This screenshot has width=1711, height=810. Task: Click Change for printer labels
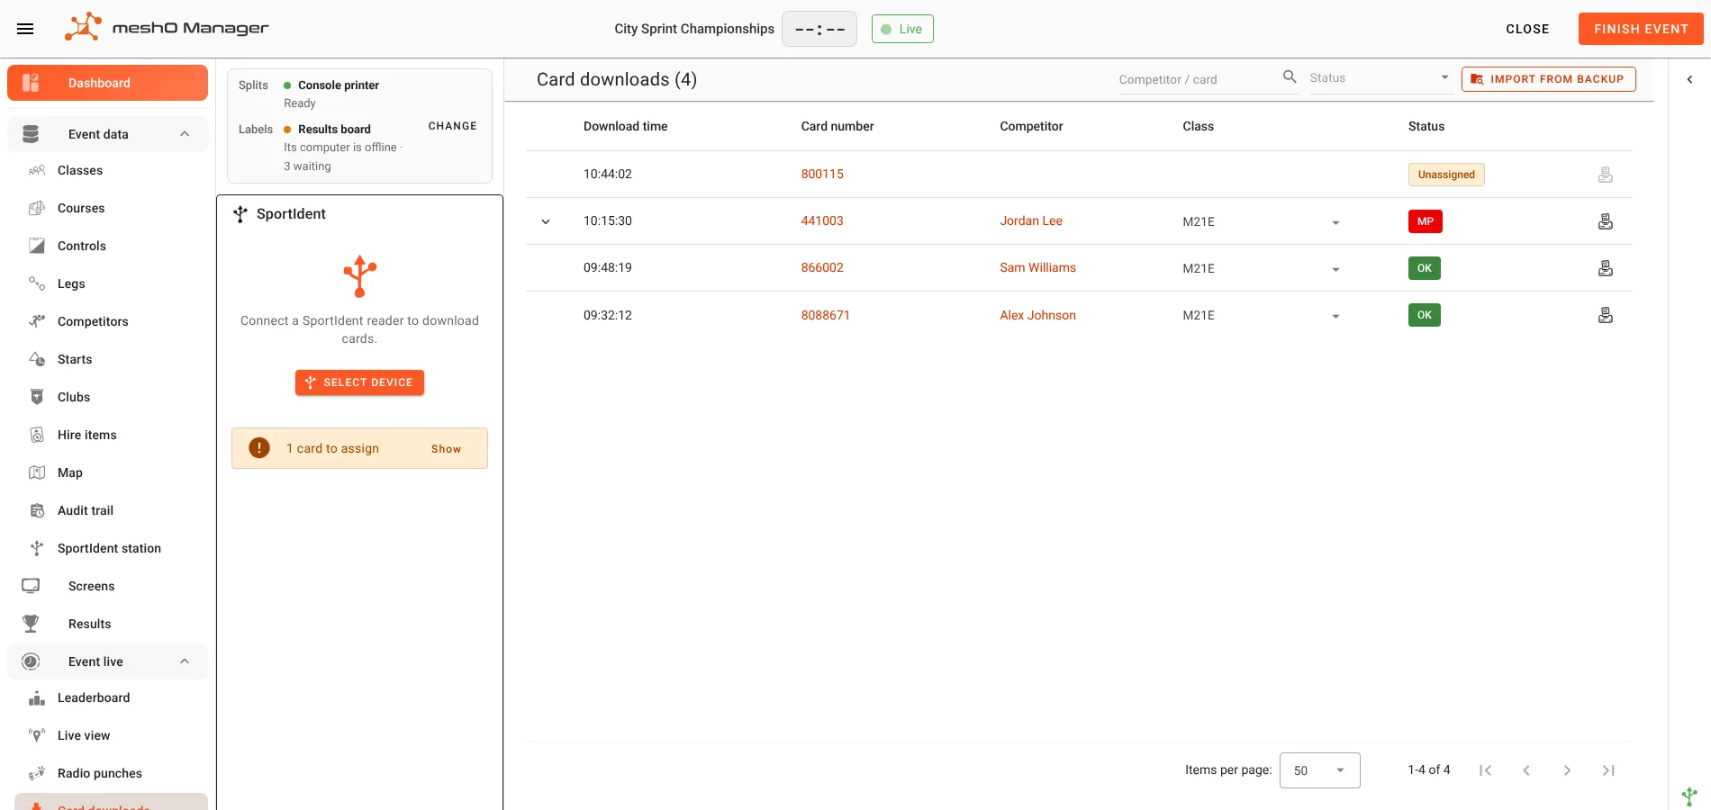(x=452, y=126)
